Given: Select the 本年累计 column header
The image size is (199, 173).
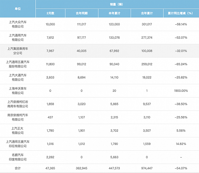Looking at the screenshot, I should coord(114,13).
